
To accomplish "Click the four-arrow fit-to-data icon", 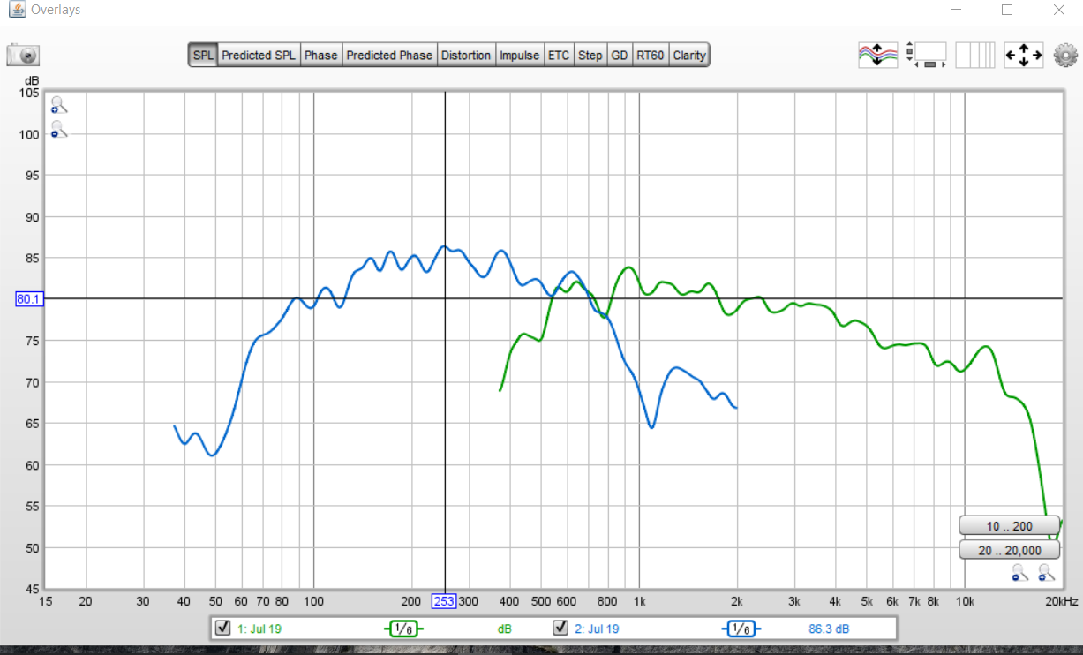I will [1024, 55].
